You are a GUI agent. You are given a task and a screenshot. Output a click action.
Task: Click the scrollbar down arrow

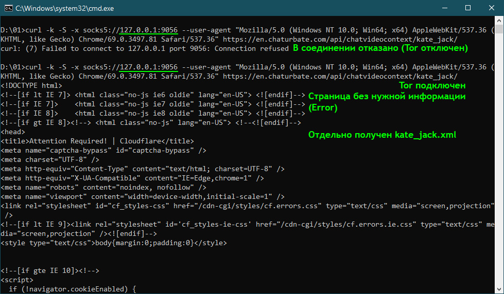499,289
